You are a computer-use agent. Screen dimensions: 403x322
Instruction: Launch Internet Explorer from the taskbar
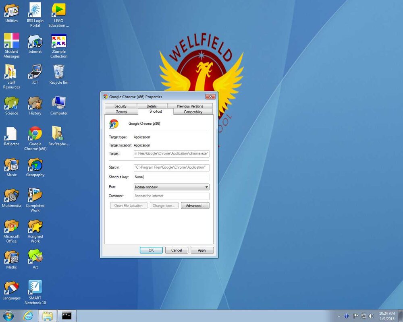[28, 316]
